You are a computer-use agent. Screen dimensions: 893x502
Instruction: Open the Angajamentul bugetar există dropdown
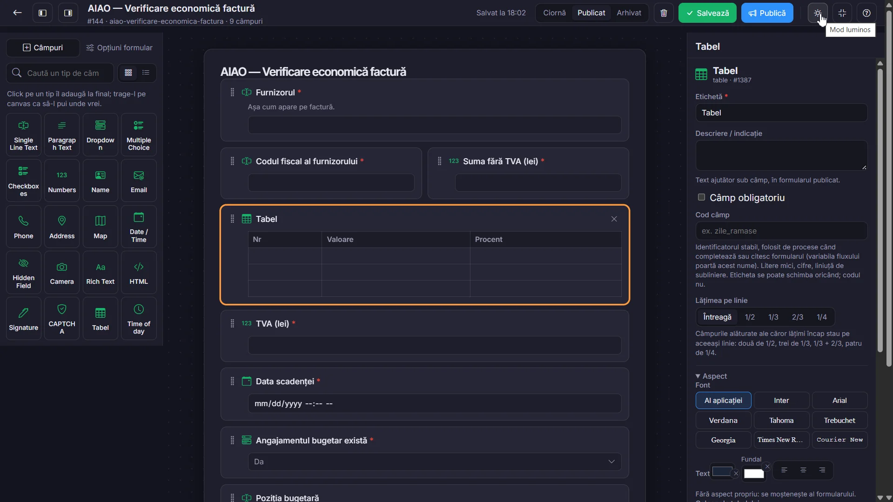[x=435, y=462]
